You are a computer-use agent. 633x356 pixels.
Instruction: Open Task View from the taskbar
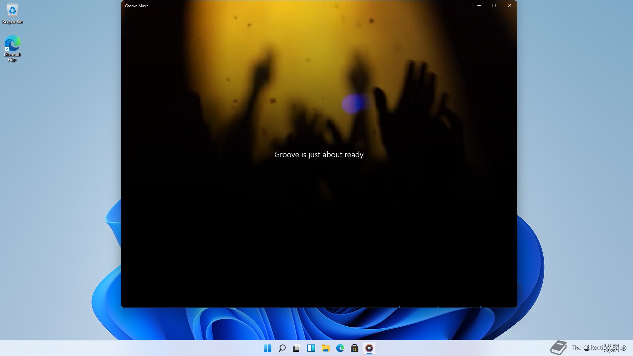(296, 348)
